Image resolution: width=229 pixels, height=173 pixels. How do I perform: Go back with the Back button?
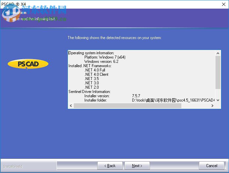coord(110,166)
